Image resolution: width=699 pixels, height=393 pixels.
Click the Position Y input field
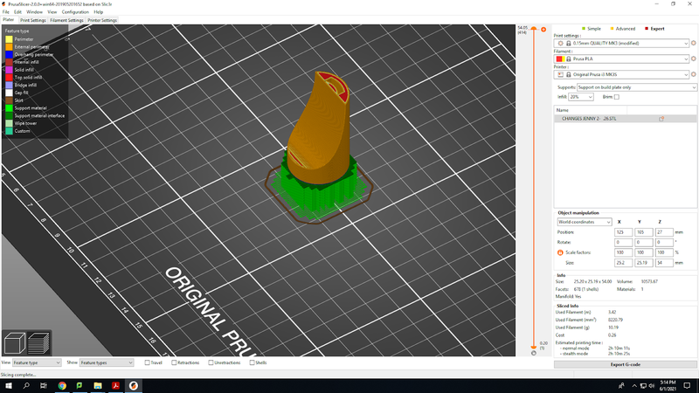coord(644,232)
